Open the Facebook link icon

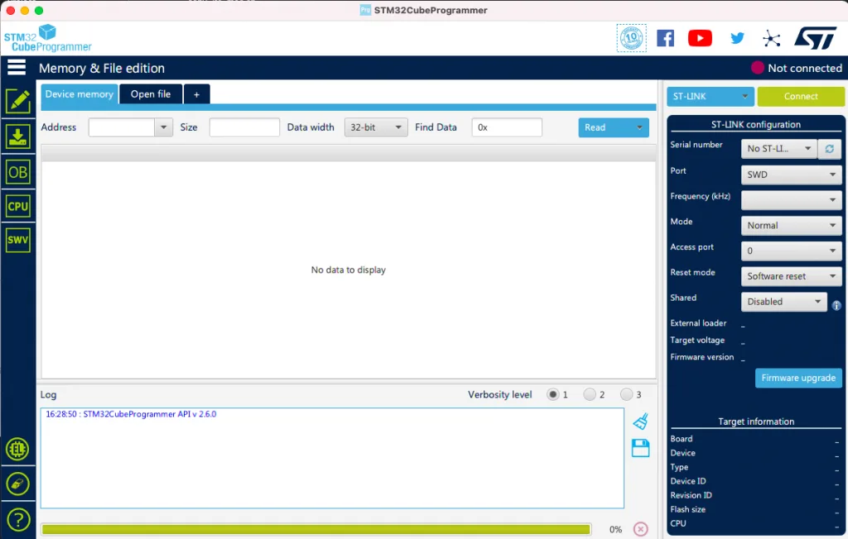click(x=665, y=38)
